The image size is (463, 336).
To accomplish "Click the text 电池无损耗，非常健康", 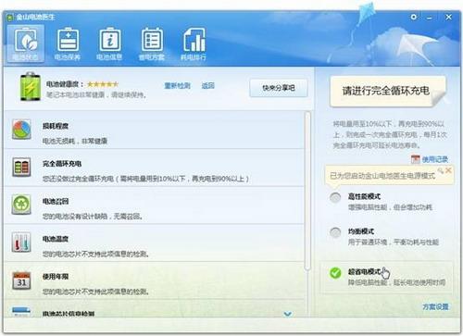I will pos(75,141).
